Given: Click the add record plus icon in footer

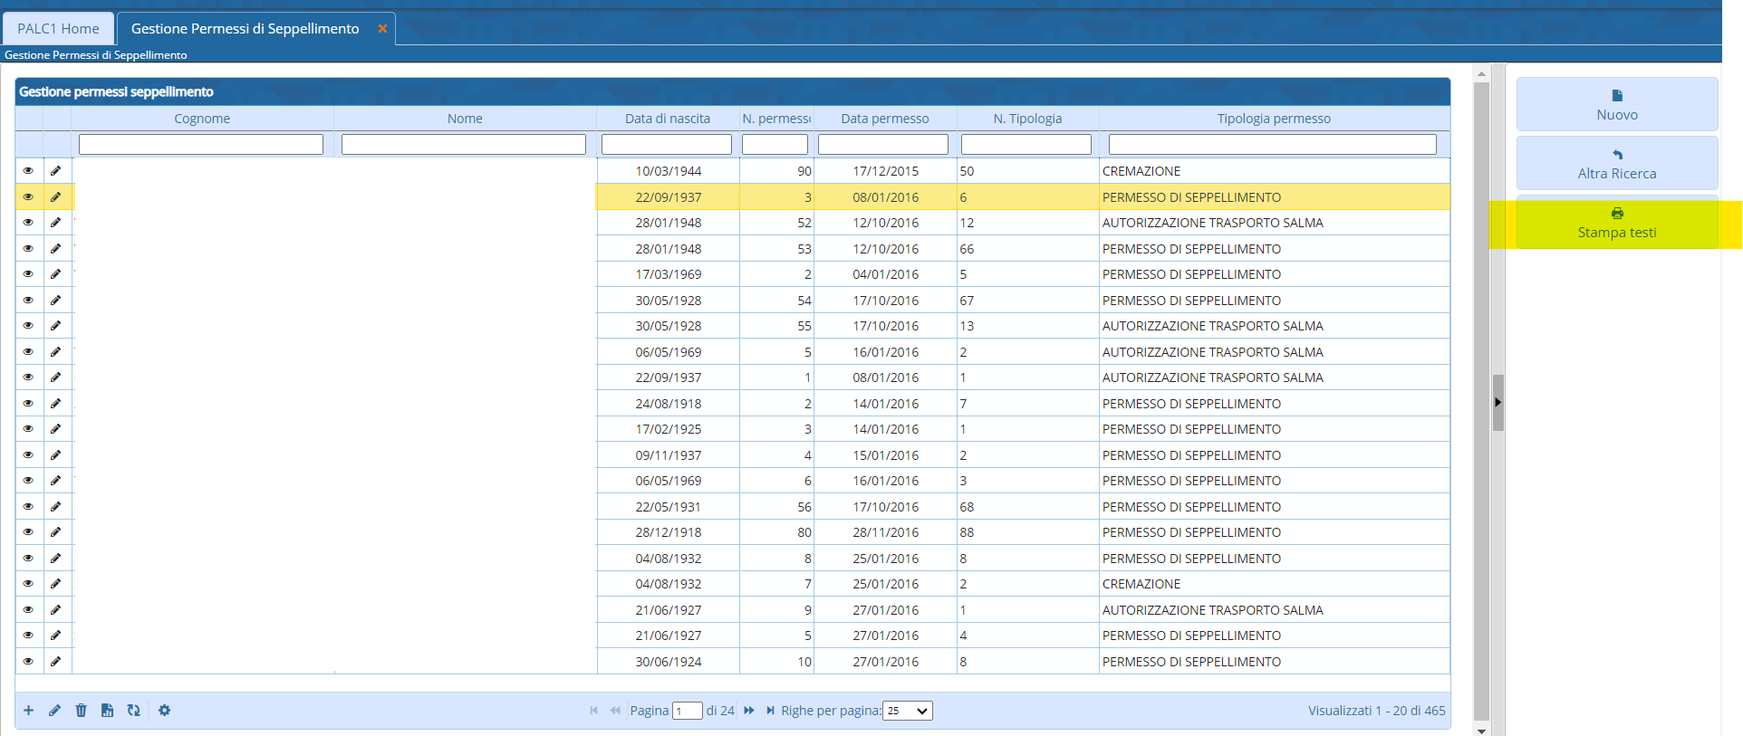Looking at the screenshot, I should 28,711.
